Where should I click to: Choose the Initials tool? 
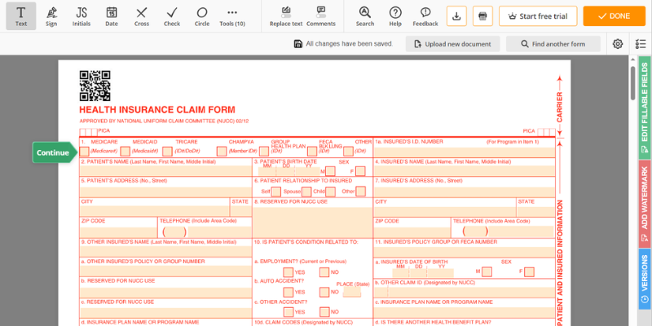[81, 15]
